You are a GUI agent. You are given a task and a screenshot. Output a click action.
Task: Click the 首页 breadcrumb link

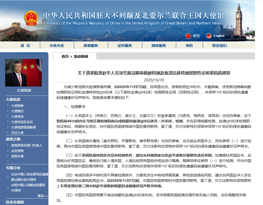pos(65,56)
